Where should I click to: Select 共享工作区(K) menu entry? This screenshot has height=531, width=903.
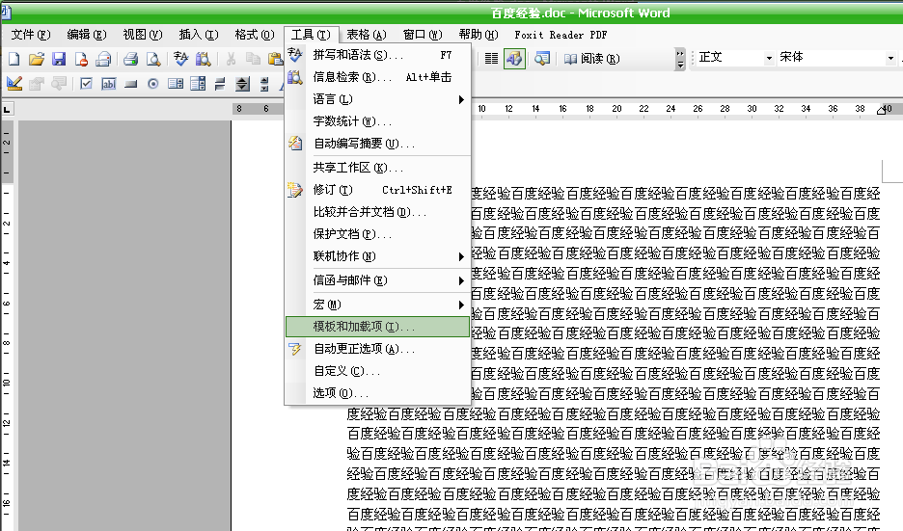(x=377, y=168)
